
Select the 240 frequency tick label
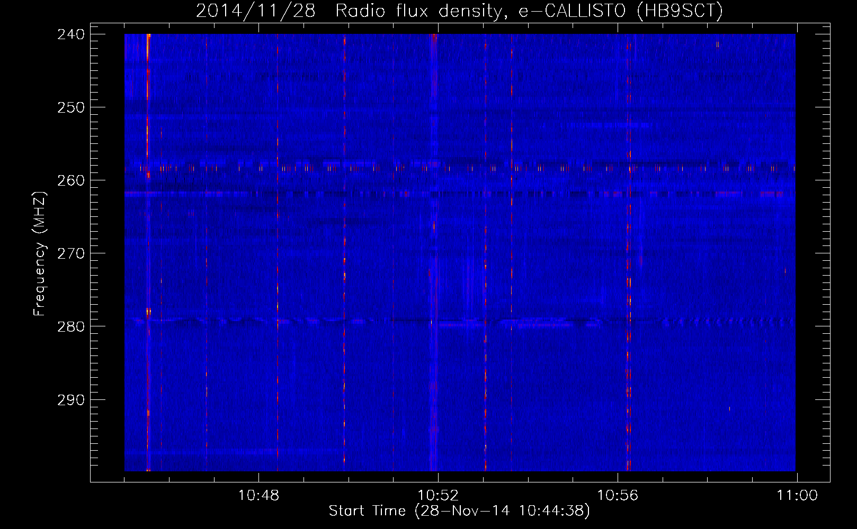(71, 34)
